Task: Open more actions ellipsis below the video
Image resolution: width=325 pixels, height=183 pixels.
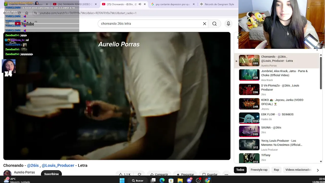Action: [226, 174]
